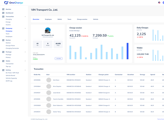Screen dimensions: 164x122
Task: Switch to the Overview tab
Action: [x=36, y=19]
